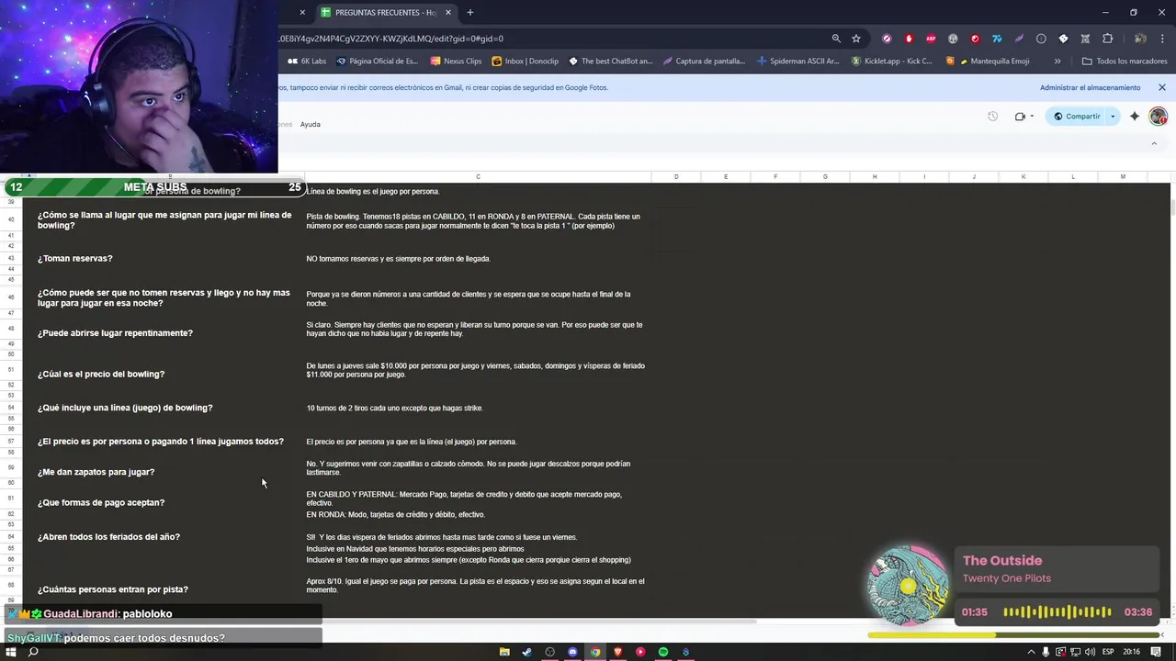This screenshot has height=661, width=1176.
Task: Click Administrar el almacenamiento link
Action: (1090, 87)
